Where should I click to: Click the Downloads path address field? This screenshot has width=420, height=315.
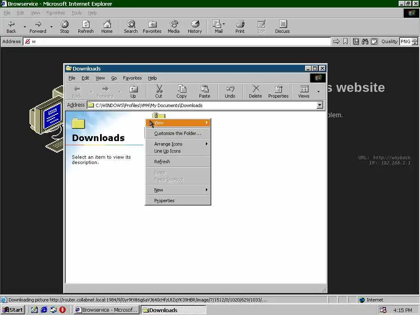click(202, 105)
